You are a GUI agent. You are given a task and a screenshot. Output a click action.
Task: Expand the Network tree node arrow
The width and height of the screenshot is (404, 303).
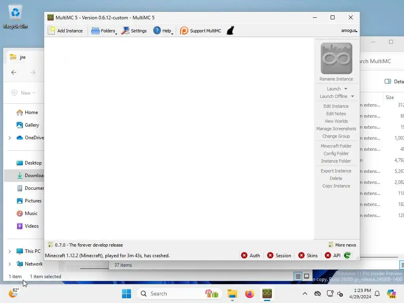[10, 264]
